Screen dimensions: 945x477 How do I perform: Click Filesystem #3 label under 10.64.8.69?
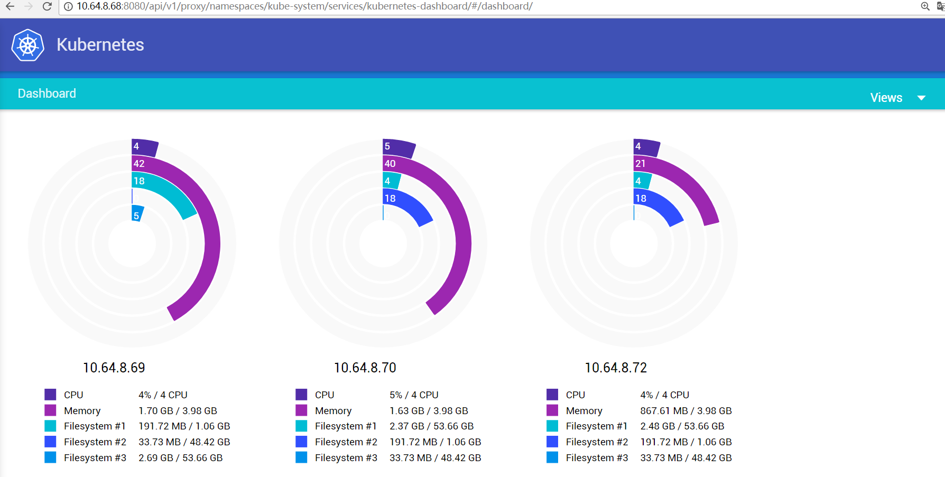pos(95,457)
